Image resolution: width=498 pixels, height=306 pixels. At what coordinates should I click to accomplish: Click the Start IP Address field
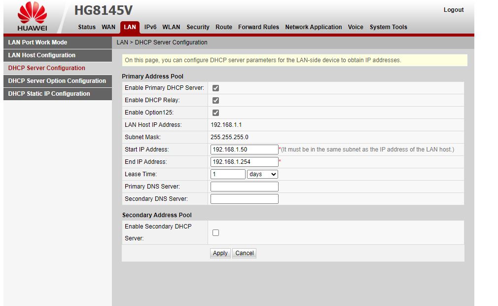click(244, 150)
